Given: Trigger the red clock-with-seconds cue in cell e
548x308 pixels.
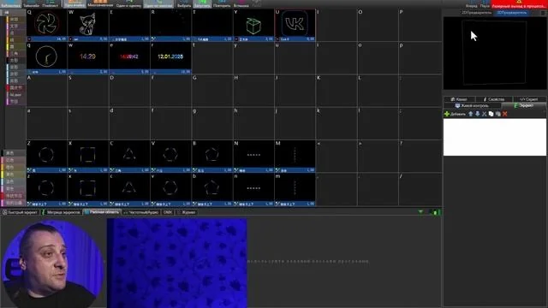Looking at the screenshot, I should click(x=129, y=58).
